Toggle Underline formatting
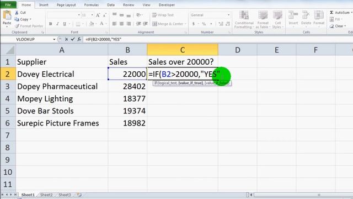The image size is (353, 199). point(65,24)
